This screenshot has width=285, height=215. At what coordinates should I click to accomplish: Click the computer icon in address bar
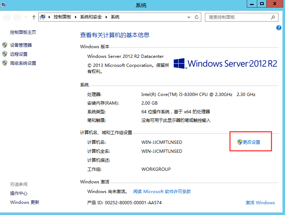(43, 17)
